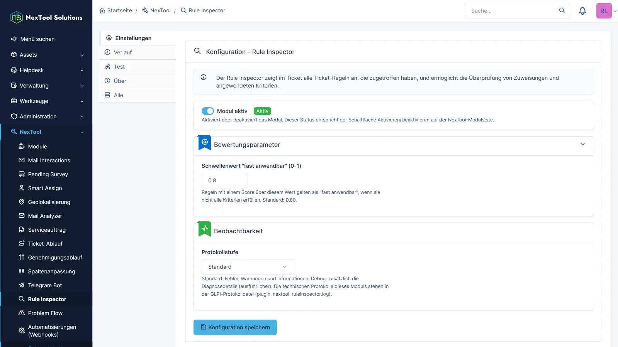
Task: Click the NexTool breadcrumb link
Action: click(x=156, y=10)
